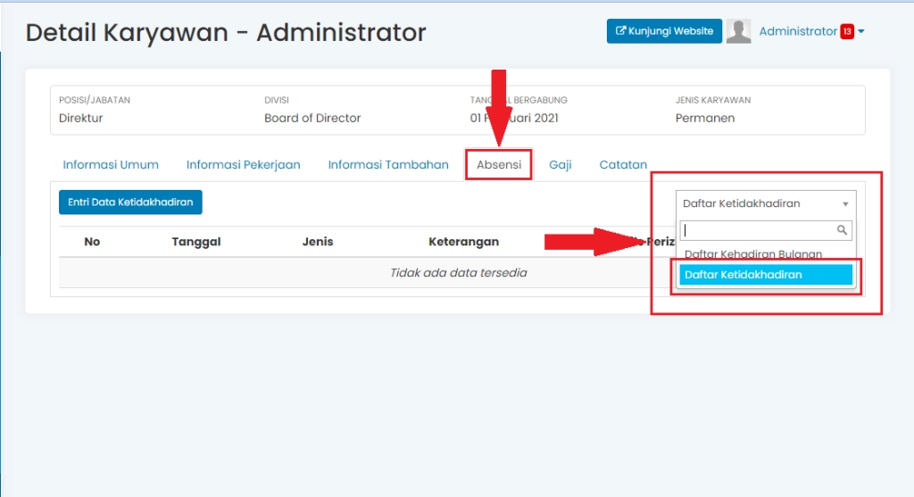Image resolution: width=914 pixels, height=497 pixels.
Task: Click the Kunjungi Website button
Action: (x=664, y=31)
